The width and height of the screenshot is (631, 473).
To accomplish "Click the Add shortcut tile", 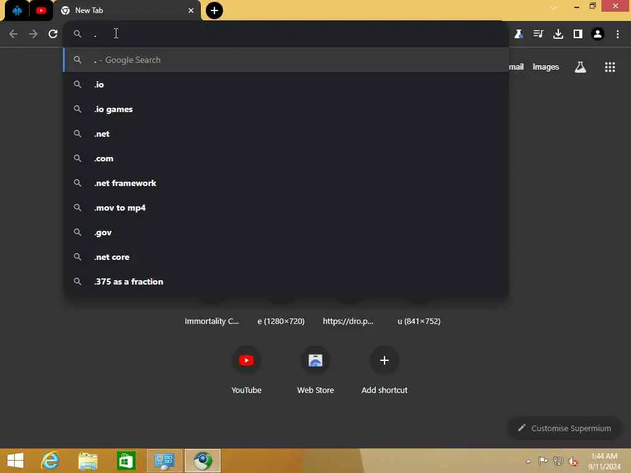I will pos(385,370).
